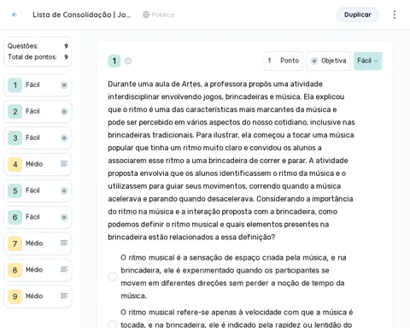Image resolution: width=410 pixels, height=328 pixels.
Task: Select answer option about 'sensação de espaço'
Action: 113,277
